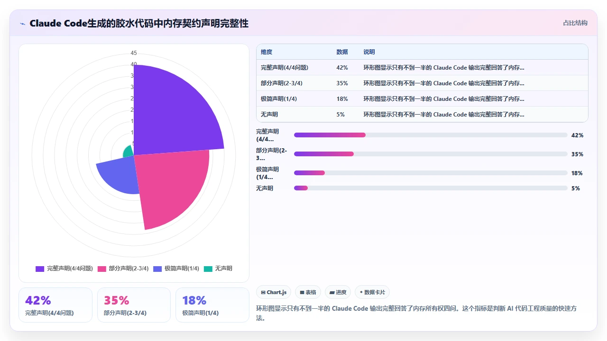Select table cell 部分声明(2-3/4)
The width and height of the screenshot is (607, 341).
click(x=281, y=83)
